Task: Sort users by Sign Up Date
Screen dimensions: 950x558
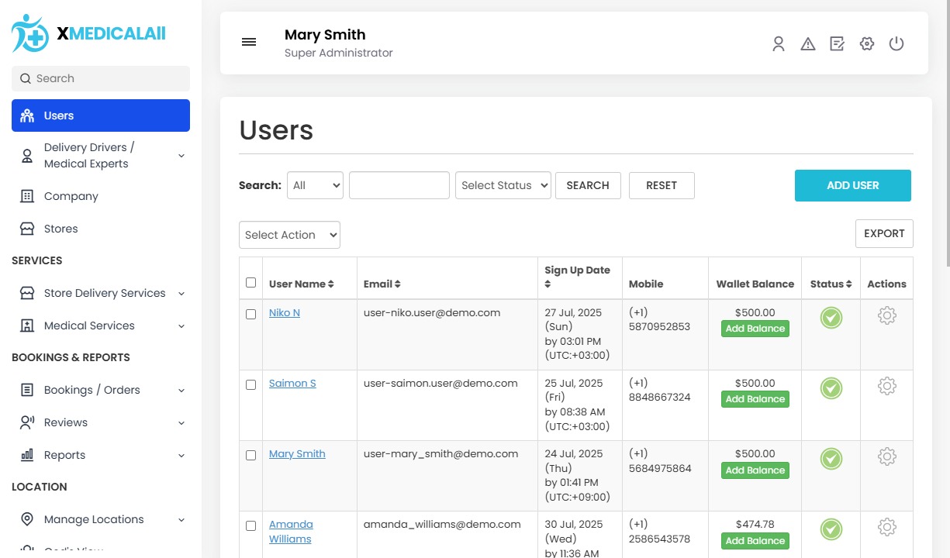Action: pyautogui.click(x=577, y=277)
